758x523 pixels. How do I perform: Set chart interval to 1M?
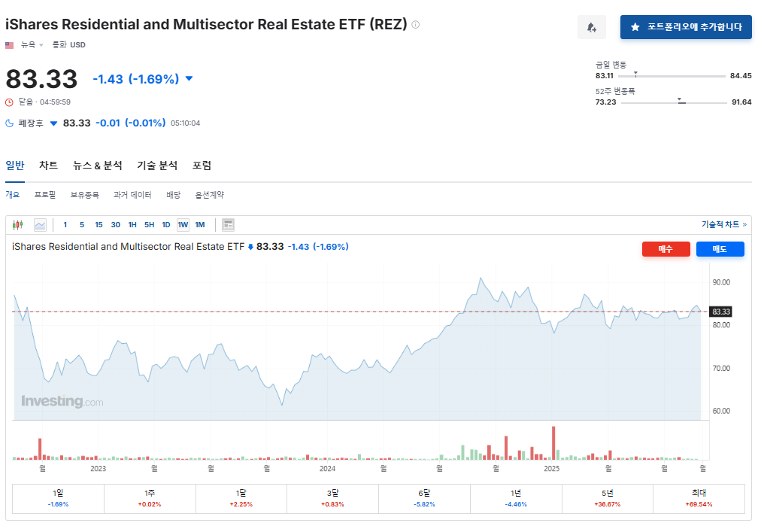[x=200, y=224]
